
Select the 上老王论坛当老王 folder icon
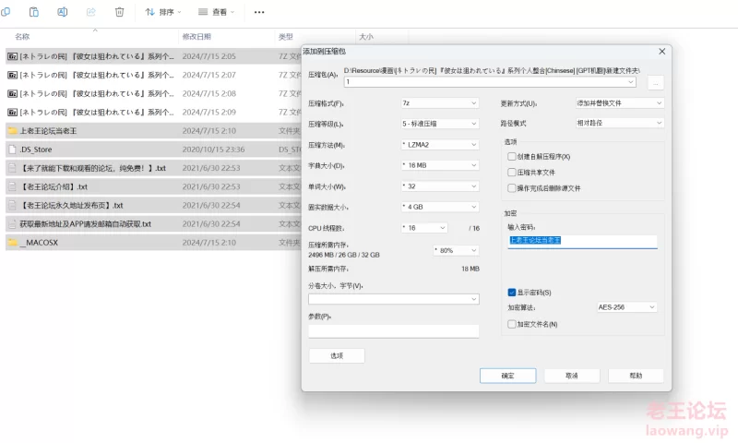click(x=13, y=131)
